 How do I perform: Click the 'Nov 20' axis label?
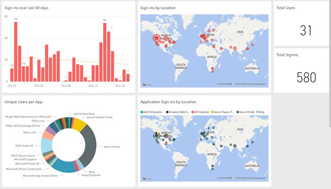pos(120,86)
